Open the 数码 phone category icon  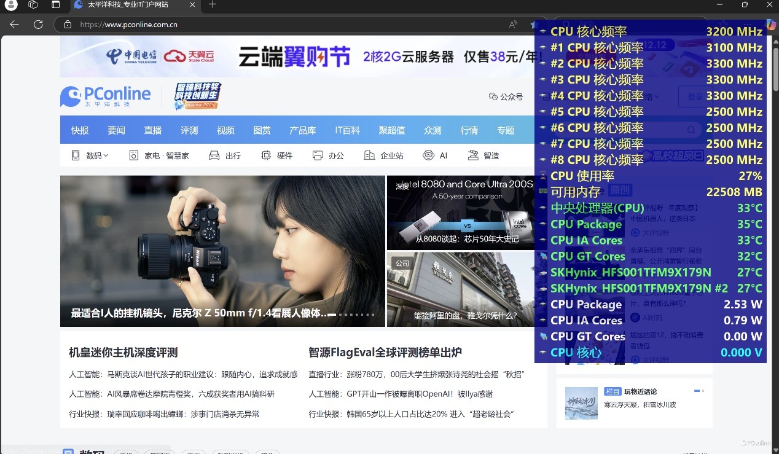(76, 155)
